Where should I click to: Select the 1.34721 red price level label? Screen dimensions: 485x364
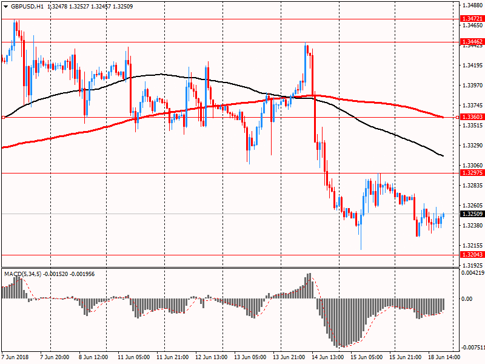click(472, 19)
